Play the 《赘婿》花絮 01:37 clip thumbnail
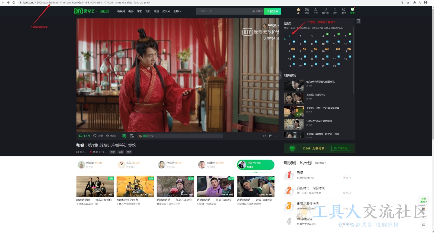This screenshot has height=233, width=434. pyautogui.click(x=294, y=111)
